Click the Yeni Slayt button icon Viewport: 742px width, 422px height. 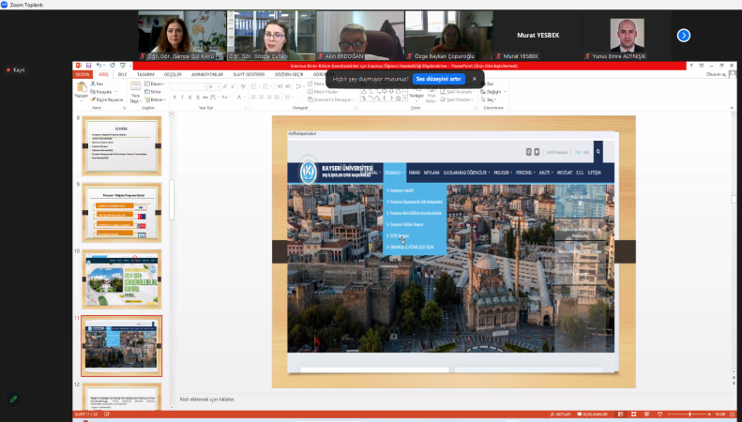136,86
